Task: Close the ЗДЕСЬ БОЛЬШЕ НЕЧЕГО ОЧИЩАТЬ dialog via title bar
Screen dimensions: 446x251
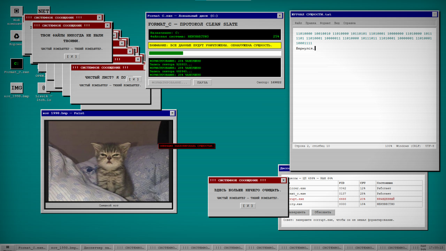Action: click(283, 180)
